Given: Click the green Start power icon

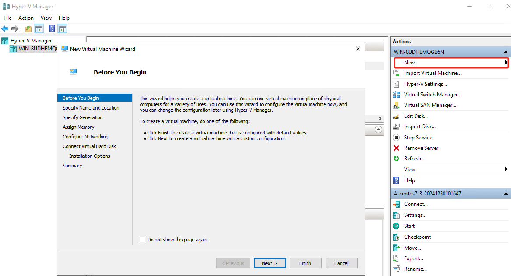Looking at the screenshot, I should (x=396, y=226).
